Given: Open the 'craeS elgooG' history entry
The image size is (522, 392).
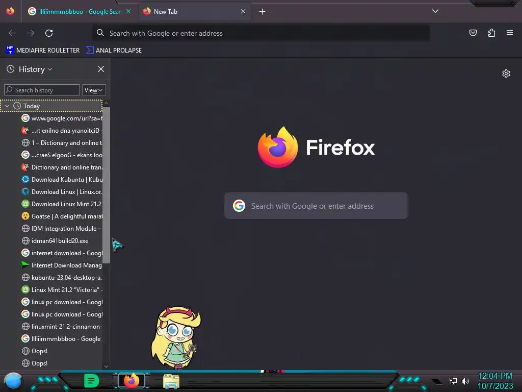Looking at the screenshot, I should 62,155.
